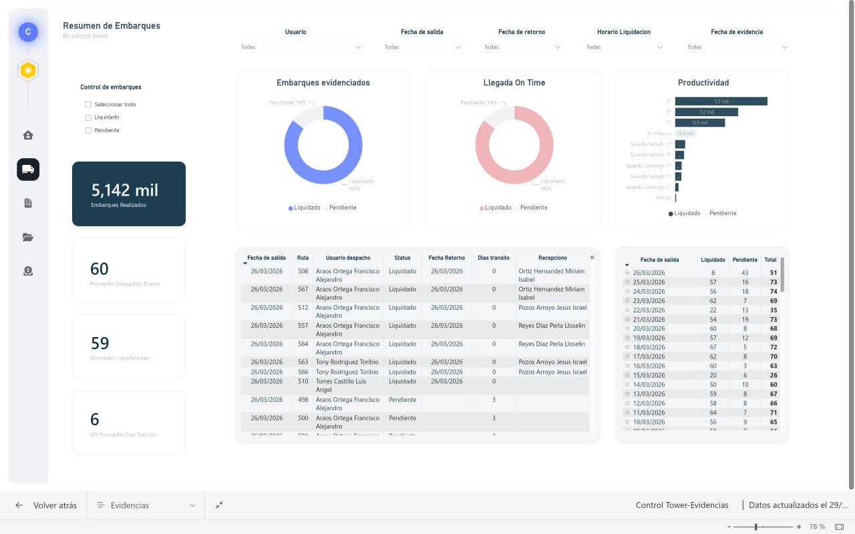Open the Usuario dropdown filter
This screenshot has width=855, height=534.
pos(301,47)
